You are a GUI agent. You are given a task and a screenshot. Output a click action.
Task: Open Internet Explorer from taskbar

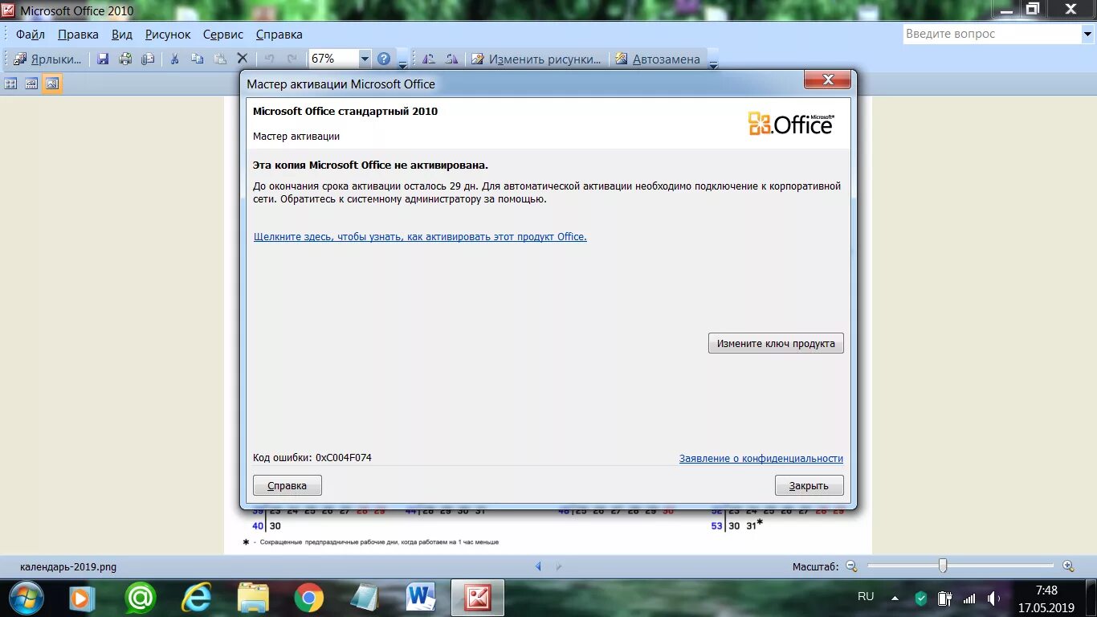tap(197, 598)
